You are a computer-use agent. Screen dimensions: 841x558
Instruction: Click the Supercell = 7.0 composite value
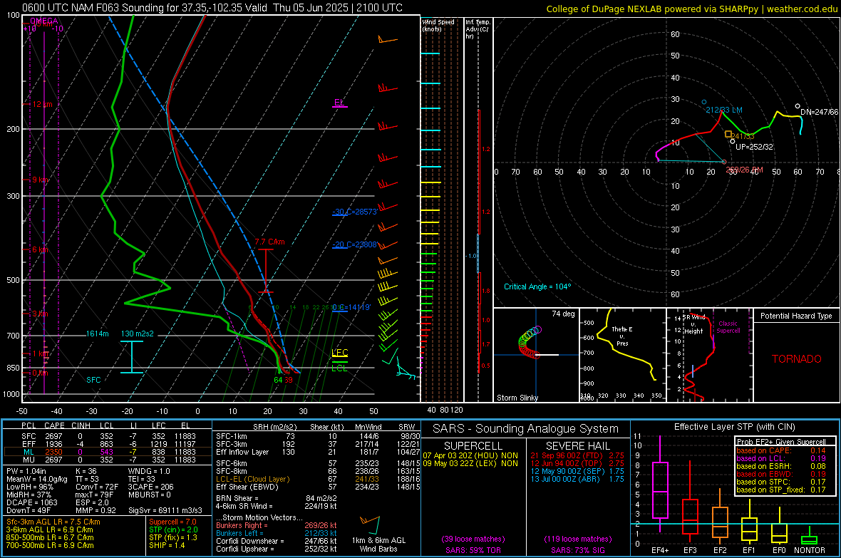coord(172,522)
